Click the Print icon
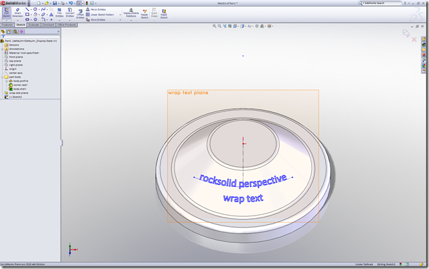The image size is (429, 269). coord(63,3)
